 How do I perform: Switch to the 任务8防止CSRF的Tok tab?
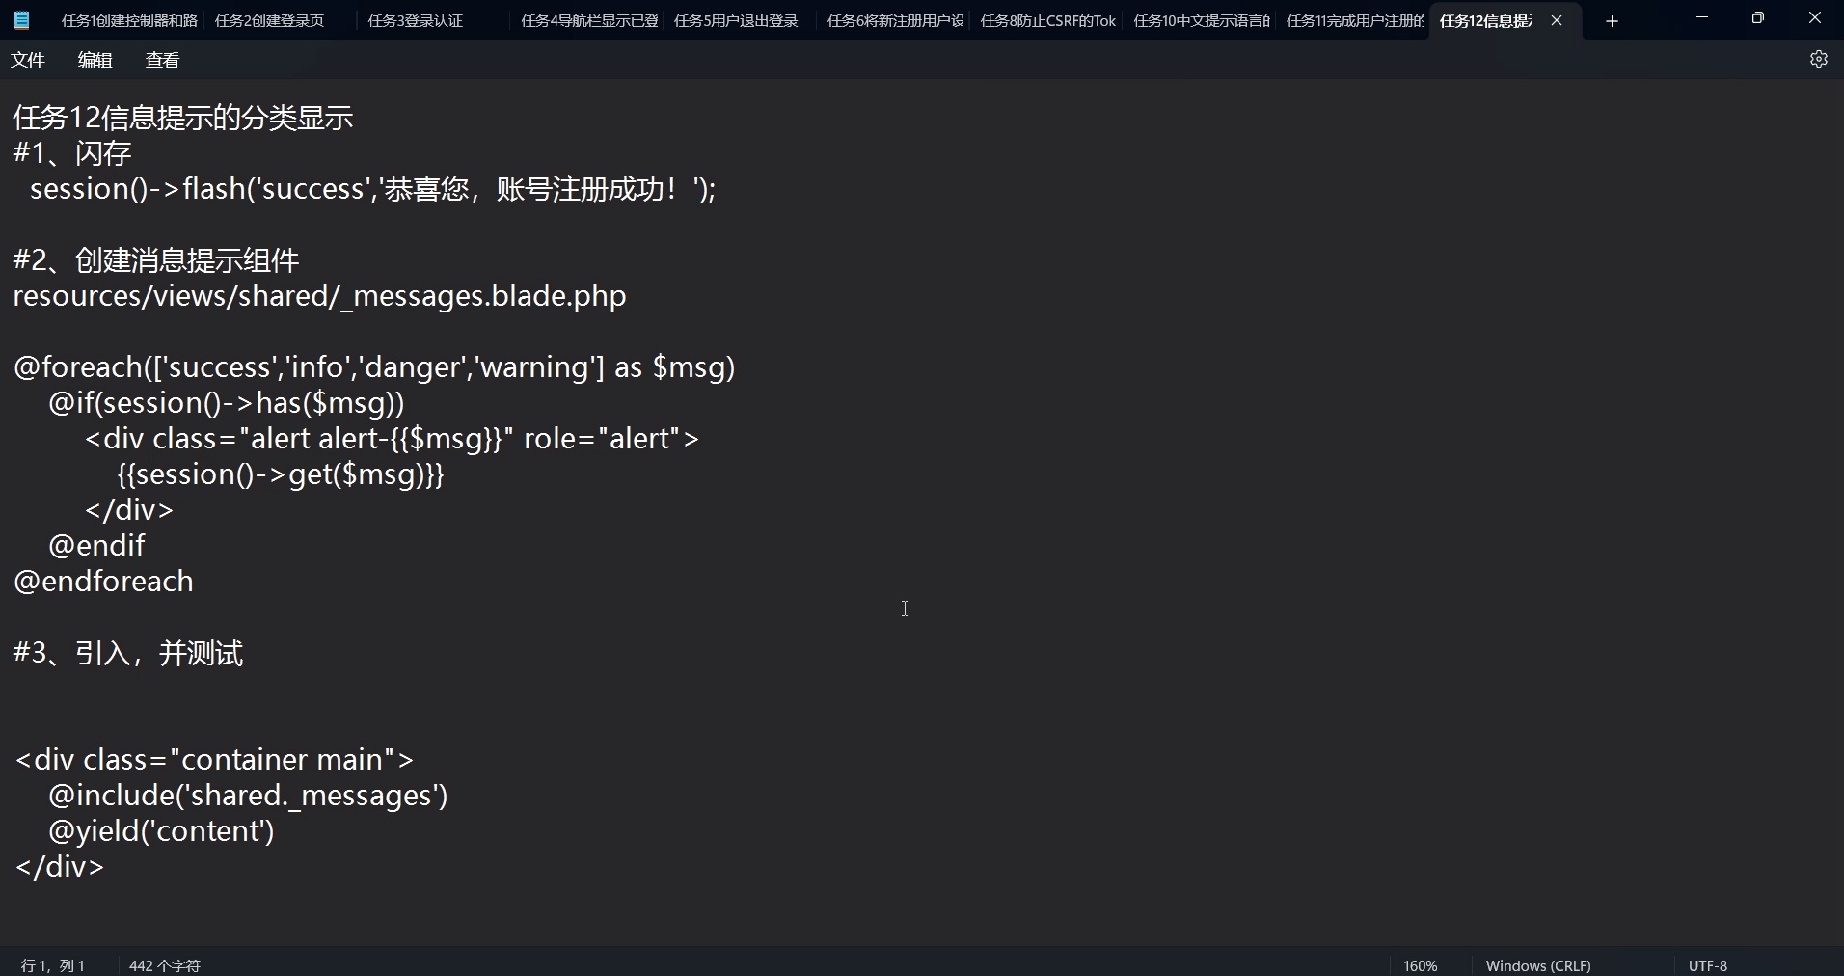click(1047, 20)
